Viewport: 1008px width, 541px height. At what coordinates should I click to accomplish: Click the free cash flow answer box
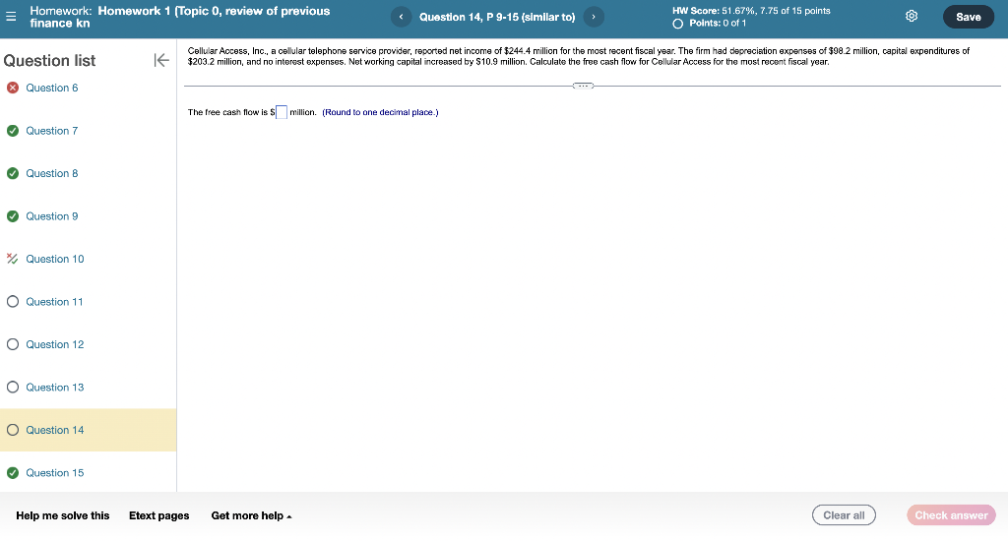(281, 112)
